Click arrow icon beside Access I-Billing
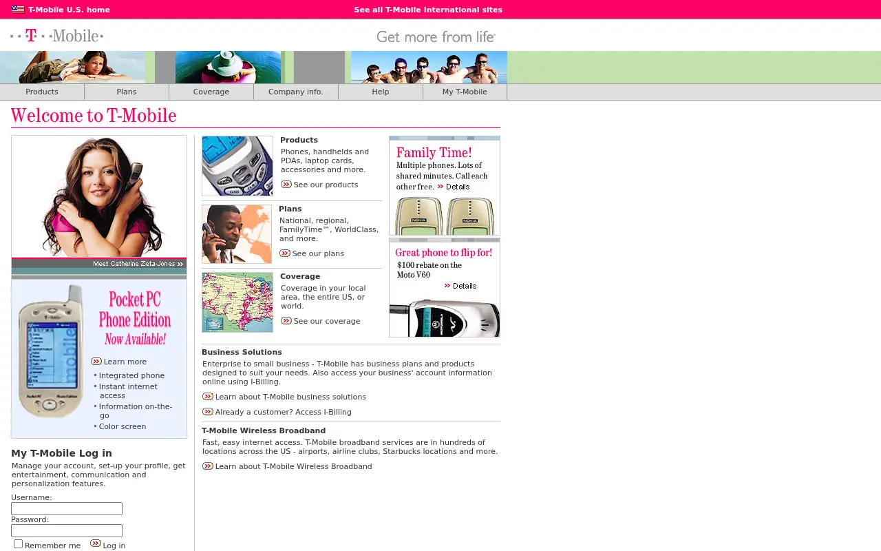 pyautogui.click(x=208, y=412)
